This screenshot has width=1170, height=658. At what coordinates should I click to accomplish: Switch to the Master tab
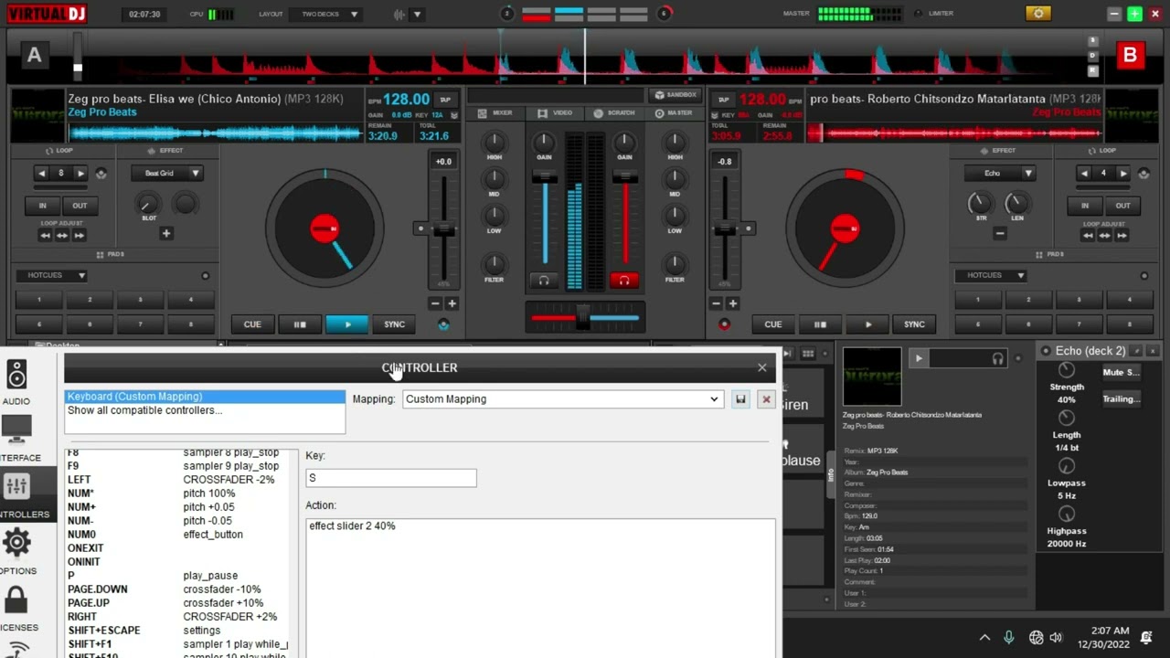674,113
